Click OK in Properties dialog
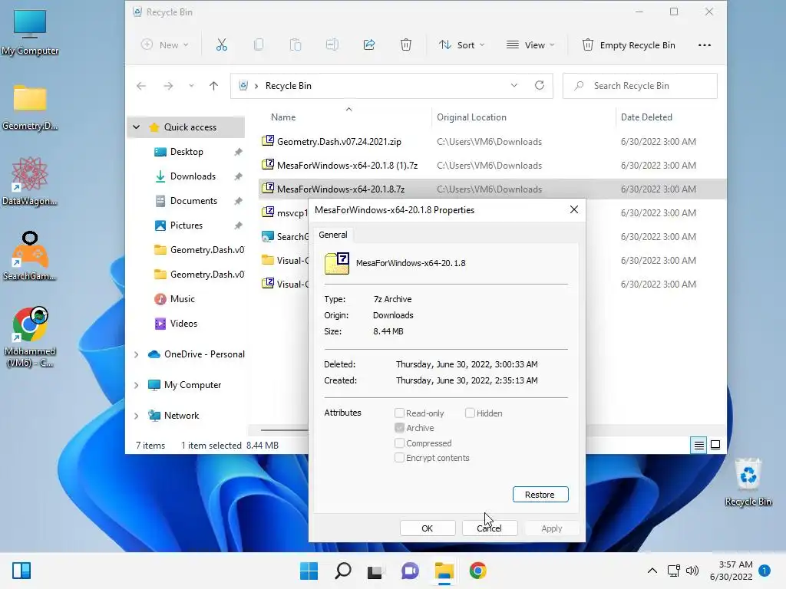 click(x=428, y=528)
